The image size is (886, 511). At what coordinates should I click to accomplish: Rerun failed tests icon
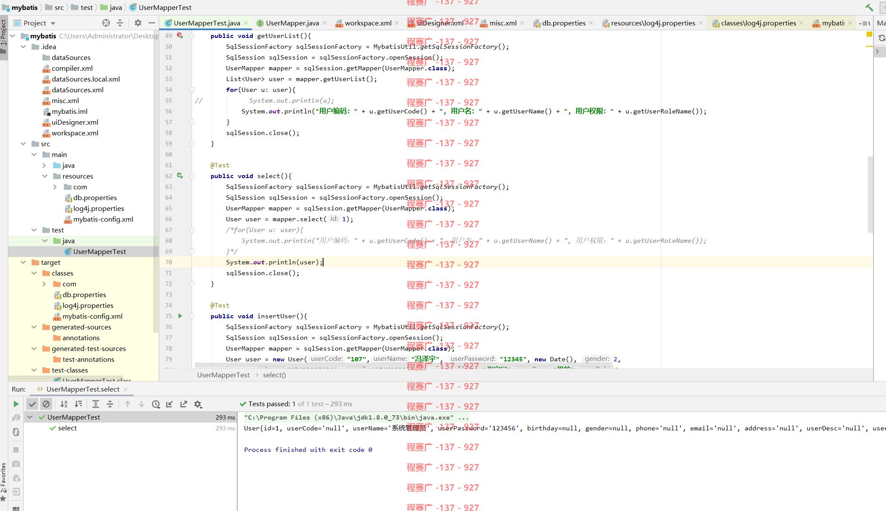coord(16,417)
